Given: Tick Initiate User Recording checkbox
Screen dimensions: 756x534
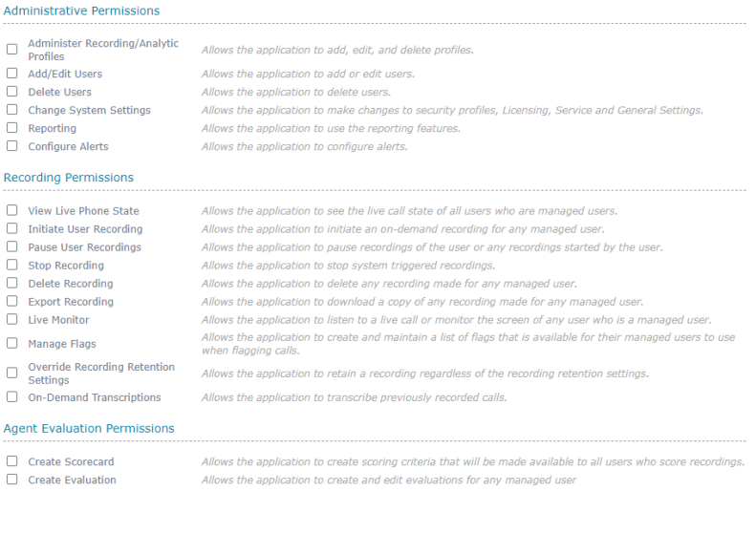Looking at the screenshot, I should click(x=11, y=228).
